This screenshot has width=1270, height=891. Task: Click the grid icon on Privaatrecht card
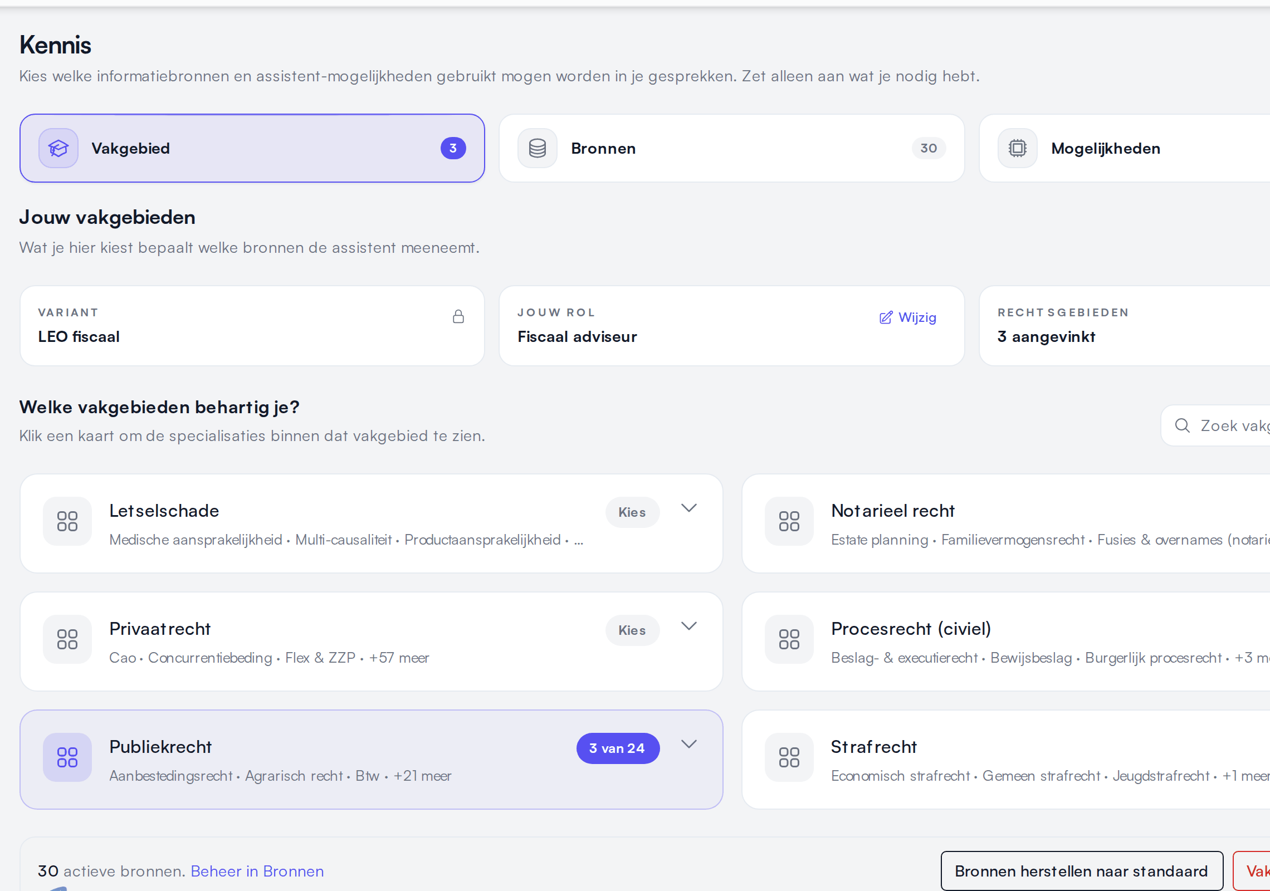pyautogui.click(x=67, y=639)
